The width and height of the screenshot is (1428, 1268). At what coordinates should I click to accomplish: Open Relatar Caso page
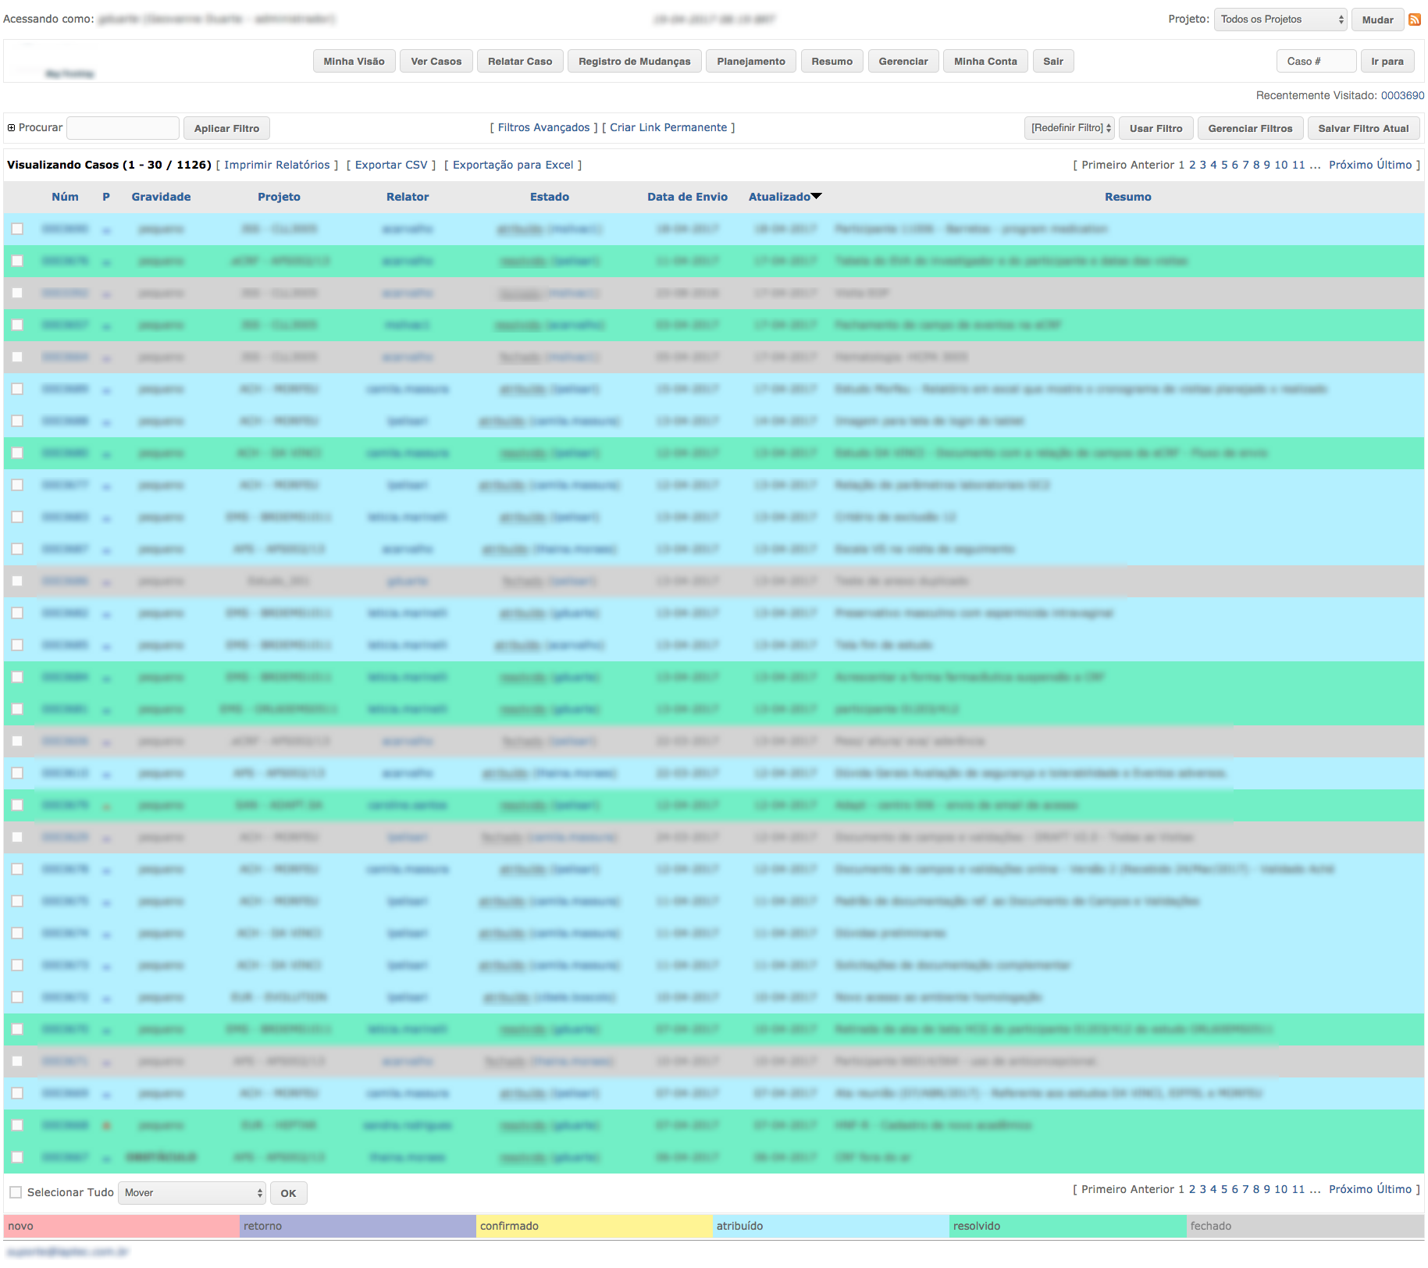point(520,61)
